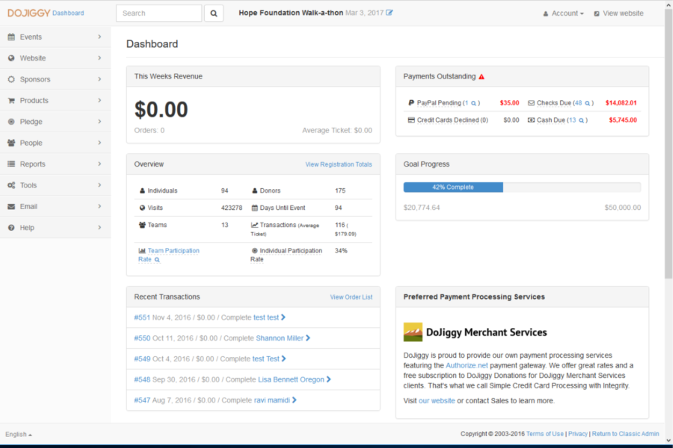Click View website in the top bar

[623, 13]
